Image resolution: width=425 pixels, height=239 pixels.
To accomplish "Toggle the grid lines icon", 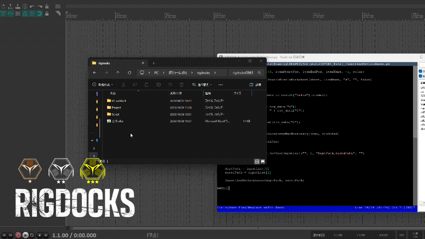I will 32,13.
